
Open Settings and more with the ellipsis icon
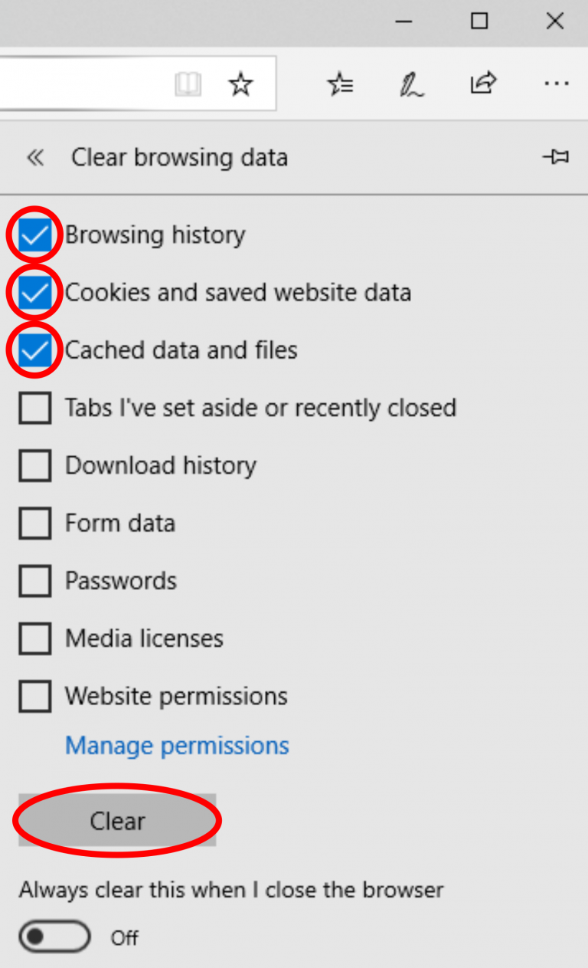click(x=557, y=84)
